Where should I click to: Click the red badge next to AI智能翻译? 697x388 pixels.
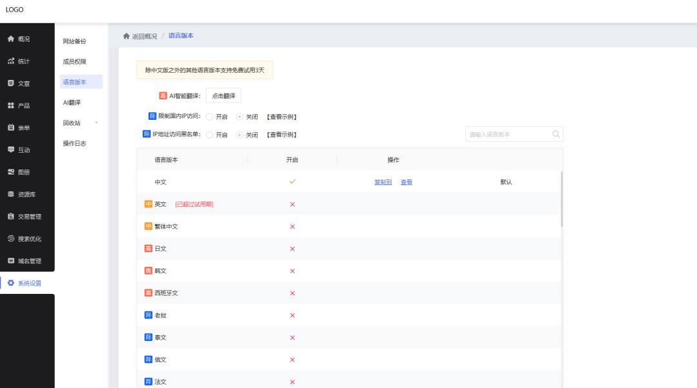pyautogui.click(x=163, y=96)
